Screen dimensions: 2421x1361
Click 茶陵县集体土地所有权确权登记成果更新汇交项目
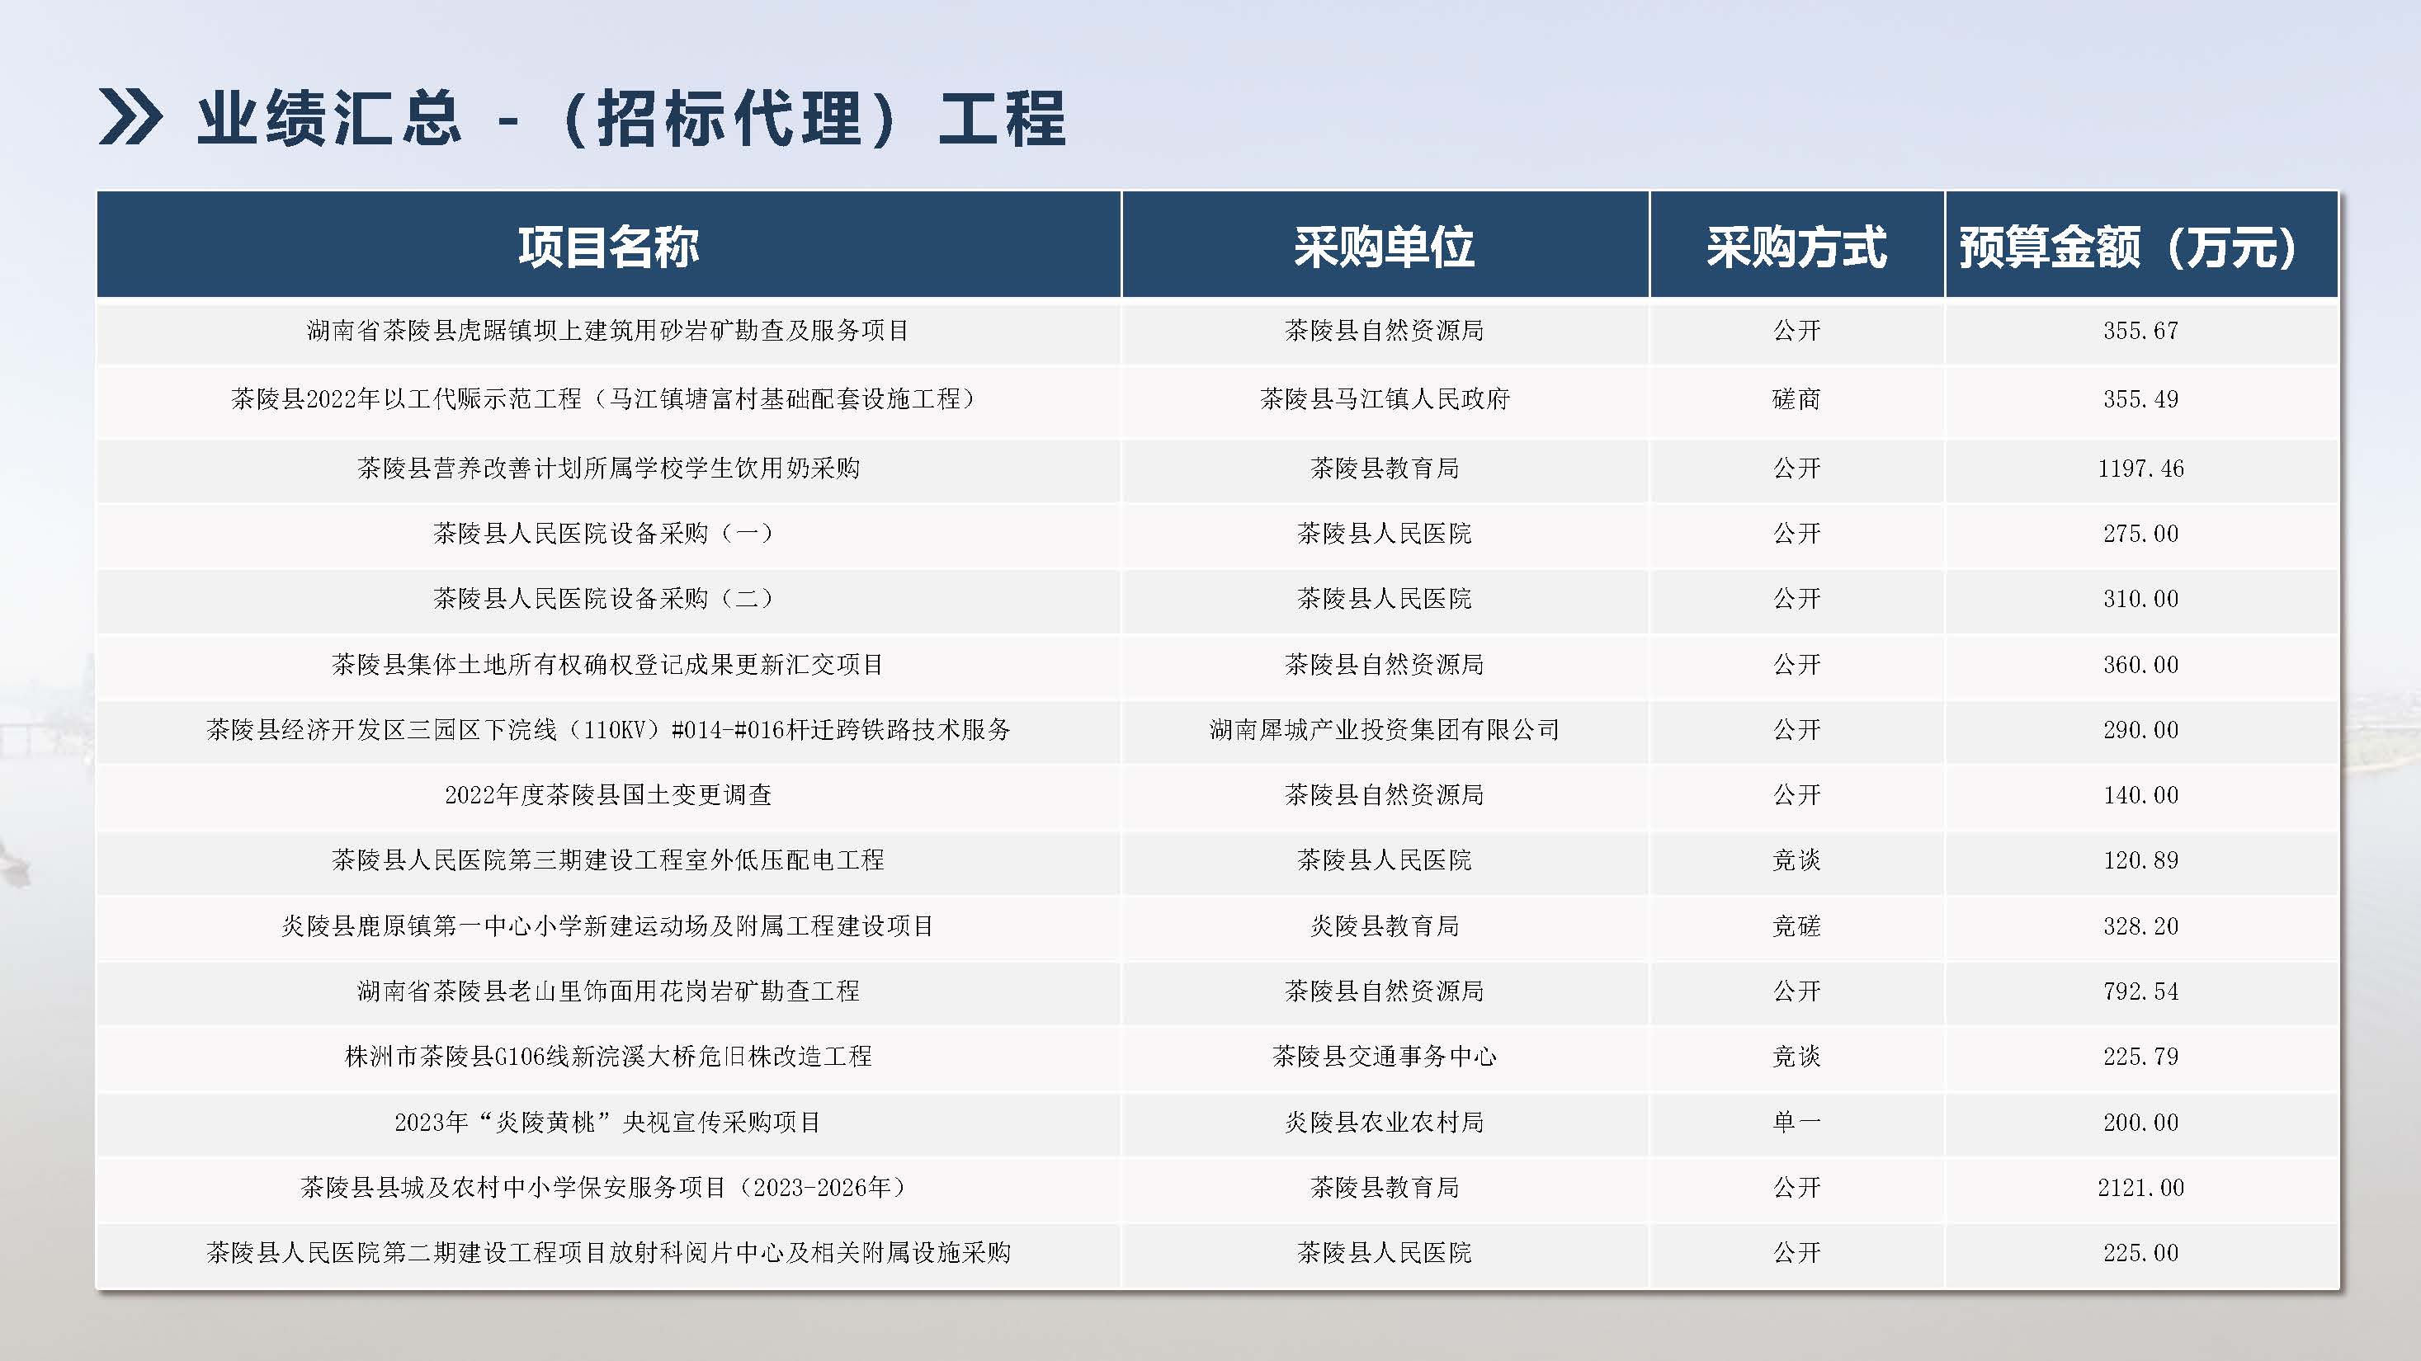point(608,664)
